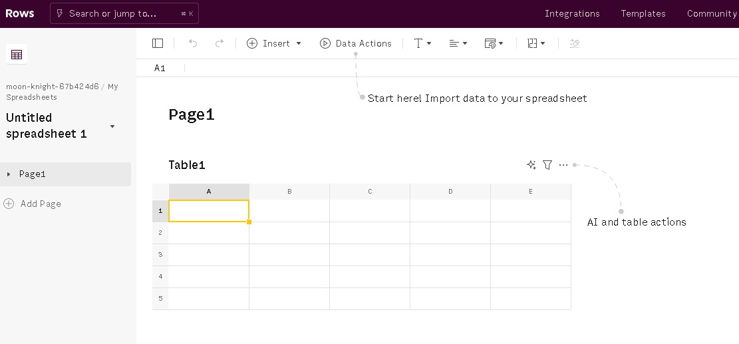The width and height of the screenshot is (739, 344).
Task: Open the Insert dropdown
Action: (x=274, y=43)
